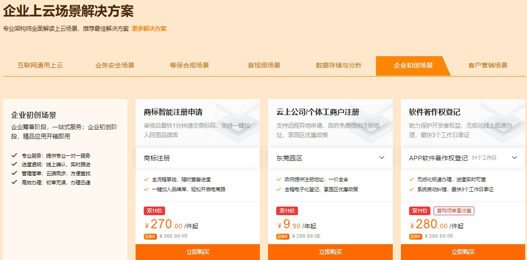Switch to 客户营销场景 tab
527x260 pixels.
tap(488, 65)
